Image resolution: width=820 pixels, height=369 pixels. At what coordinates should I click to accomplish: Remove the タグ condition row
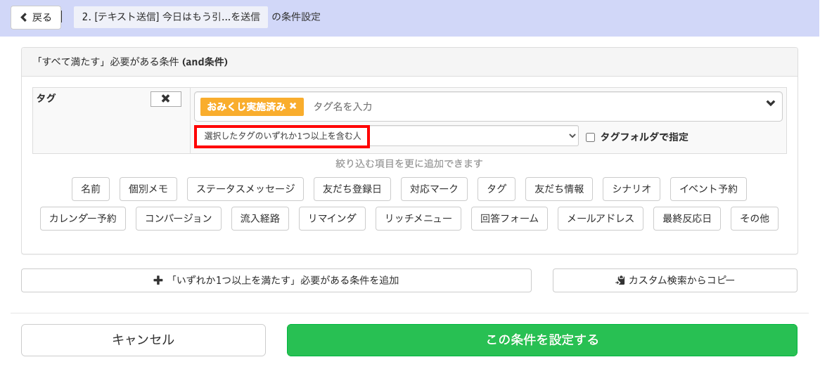[166, 99]
